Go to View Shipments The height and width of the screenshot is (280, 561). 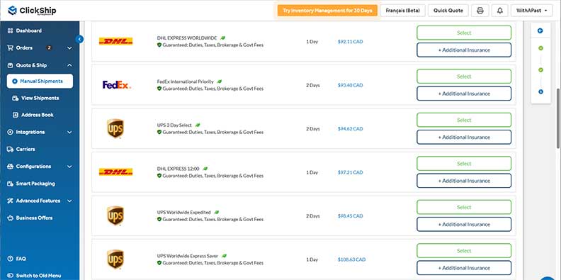click(x=40, y=98)
